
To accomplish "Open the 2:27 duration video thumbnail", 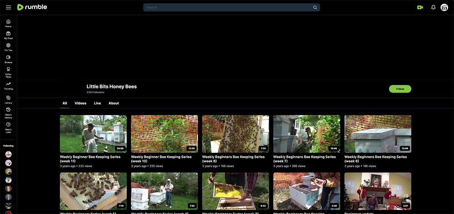I will tap(378, 191).
